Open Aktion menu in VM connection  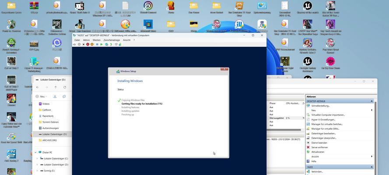coord(86,40)
